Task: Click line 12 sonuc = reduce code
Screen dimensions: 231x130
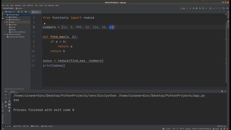Action: point(73,61)
